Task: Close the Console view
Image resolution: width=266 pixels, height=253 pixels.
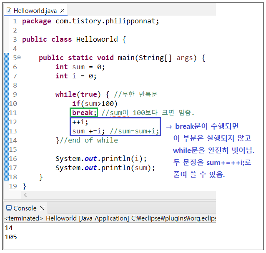Action: [x=43, y=208]
